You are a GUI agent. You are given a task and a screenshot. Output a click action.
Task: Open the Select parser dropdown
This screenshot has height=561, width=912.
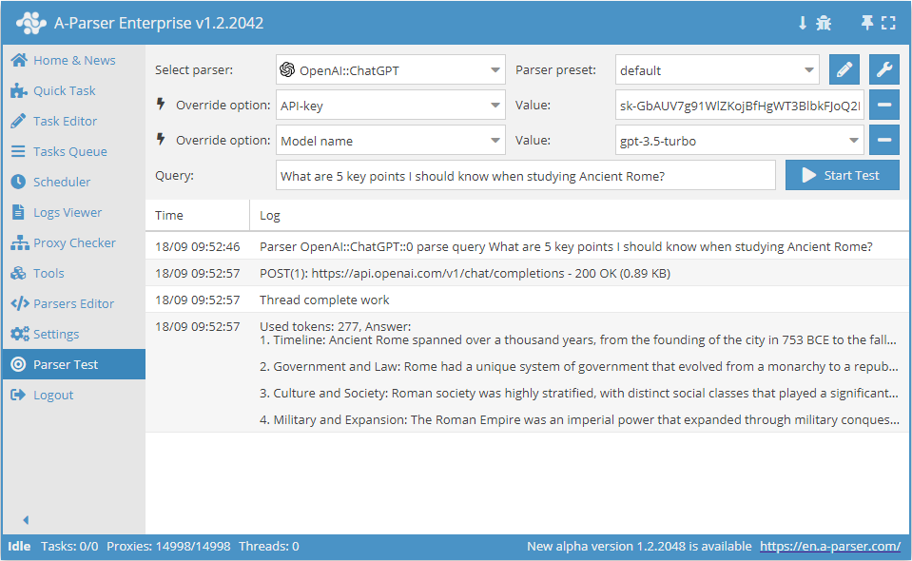pyautogui.click(x=496, y=68)
